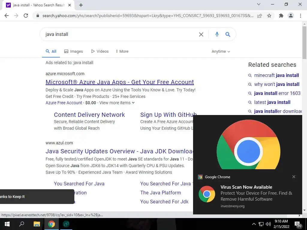Screen dimensions: 307x230
Task: Reload the current page
Action: 26,16
